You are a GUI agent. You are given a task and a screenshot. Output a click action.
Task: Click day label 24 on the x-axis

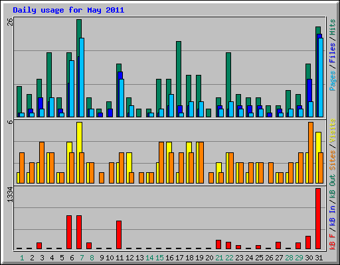249,258
